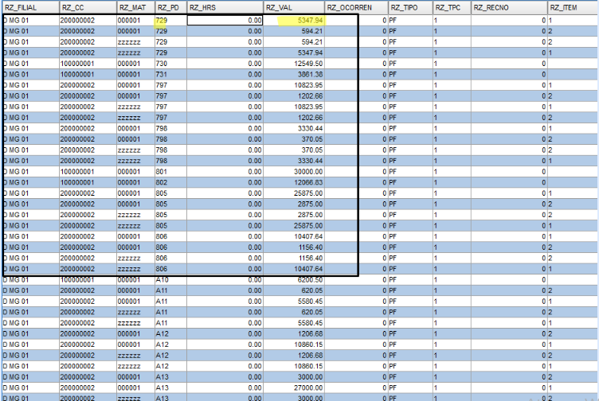
Task: Select the RZ_TIPO column header
Action: [x=410, y=7]
